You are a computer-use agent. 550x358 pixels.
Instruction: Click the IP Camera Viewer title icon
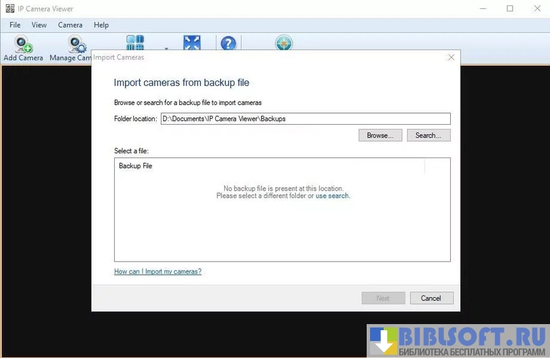(10, 9)
